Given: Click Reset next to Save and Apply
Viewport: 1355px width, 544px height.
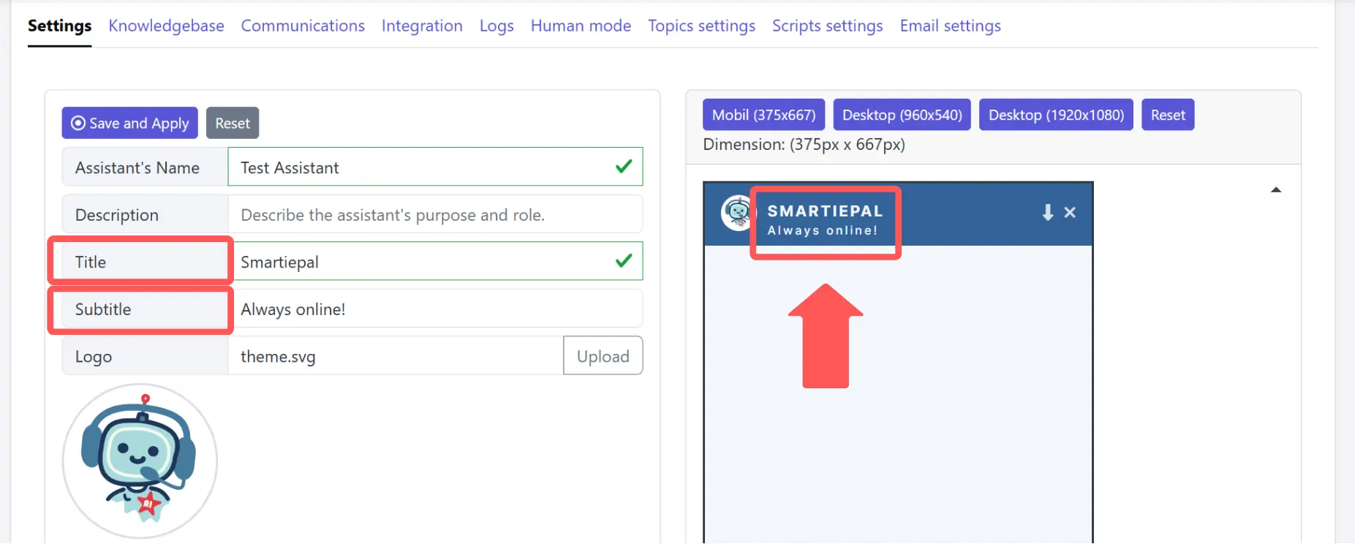Looking at the screenshot, I should pos(233,123).
